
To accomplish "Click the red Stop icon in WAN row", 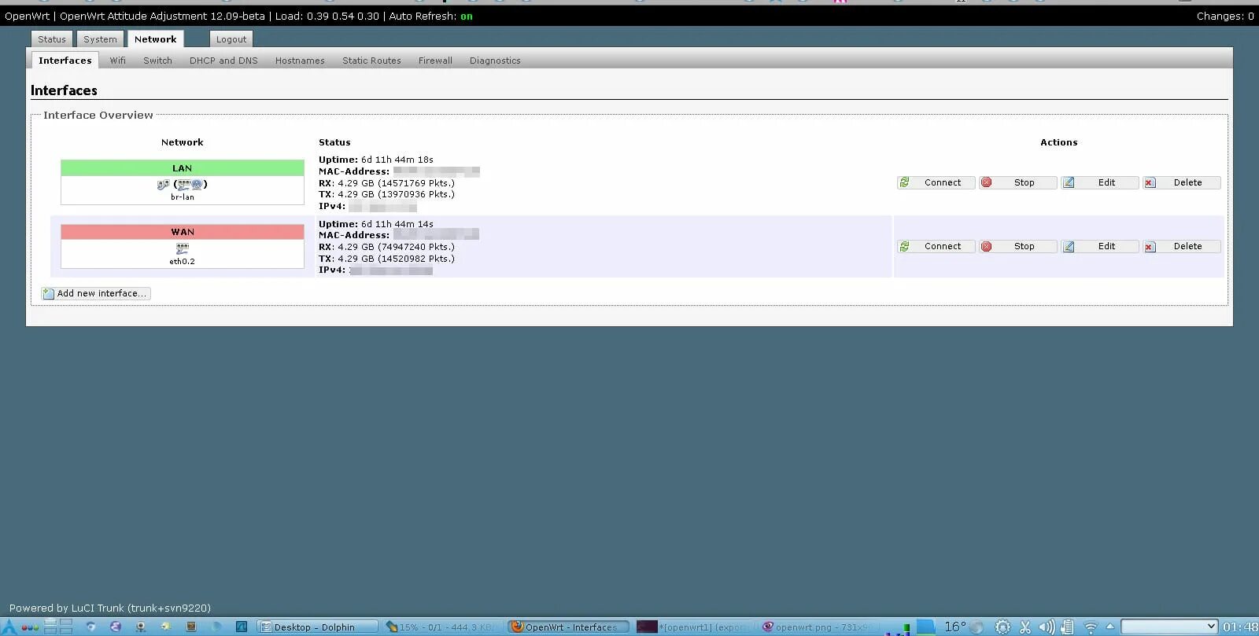I will (987, 246).
